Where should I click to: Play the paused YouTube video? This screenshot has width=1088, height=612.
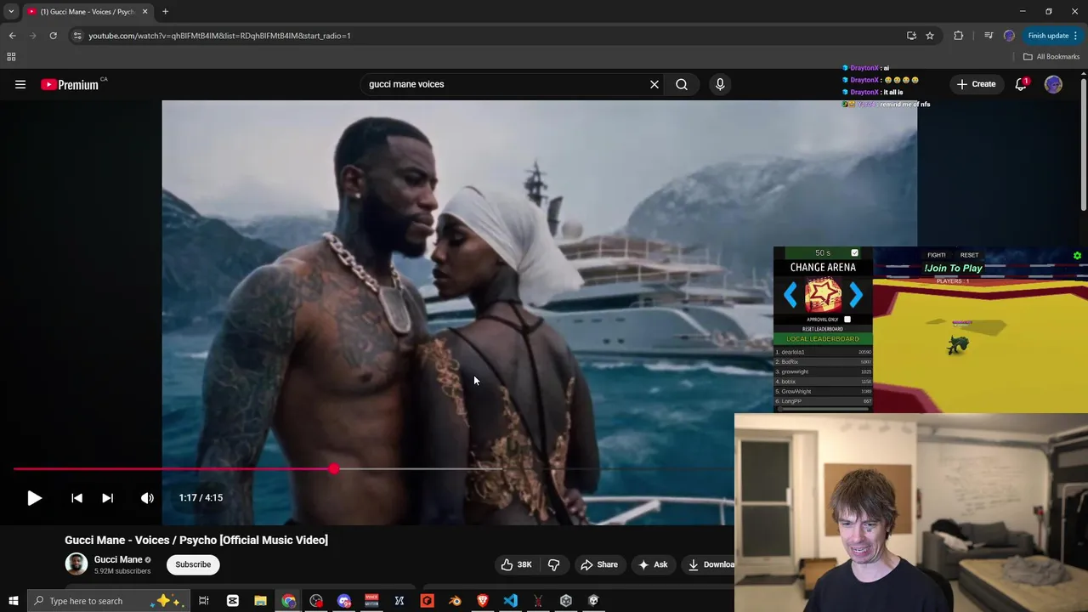pos(34,498)
